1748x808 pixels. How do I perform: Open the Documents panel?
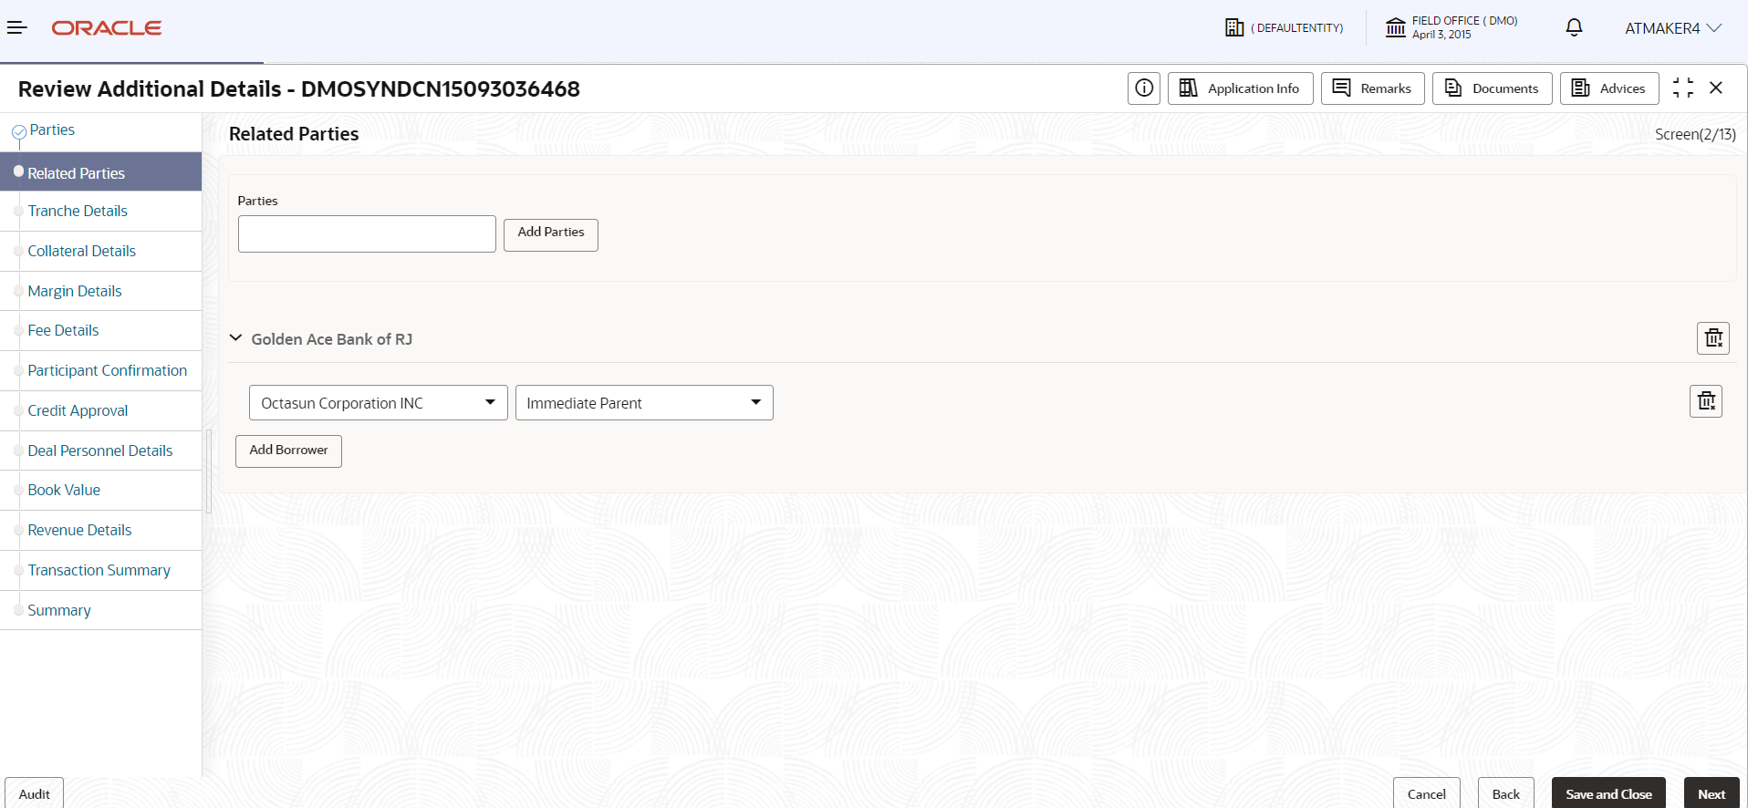click(1493, 88)
